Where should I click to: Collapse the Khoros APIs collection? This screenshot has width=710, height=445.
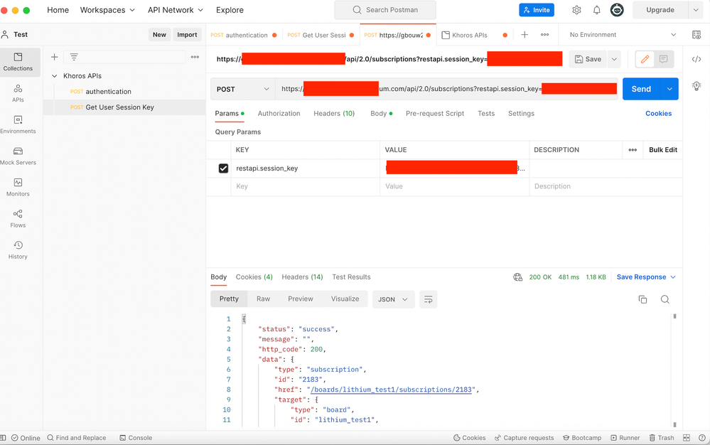click(54, 76)
